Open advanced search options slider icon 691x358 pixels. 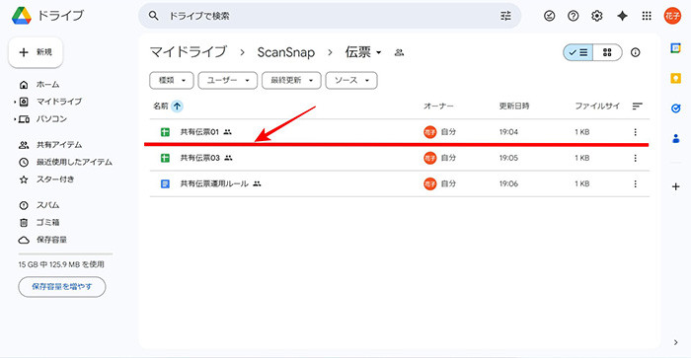(505, 16)
